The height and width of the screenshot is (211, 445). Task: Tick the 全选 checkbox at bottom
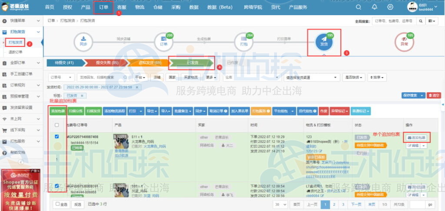coord(58,204)
